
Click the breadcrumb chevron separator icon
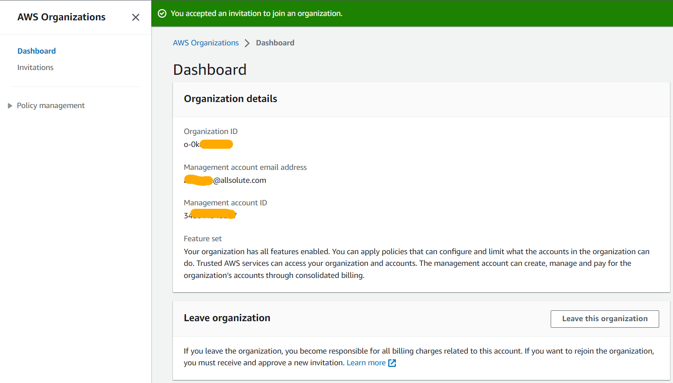247,43
